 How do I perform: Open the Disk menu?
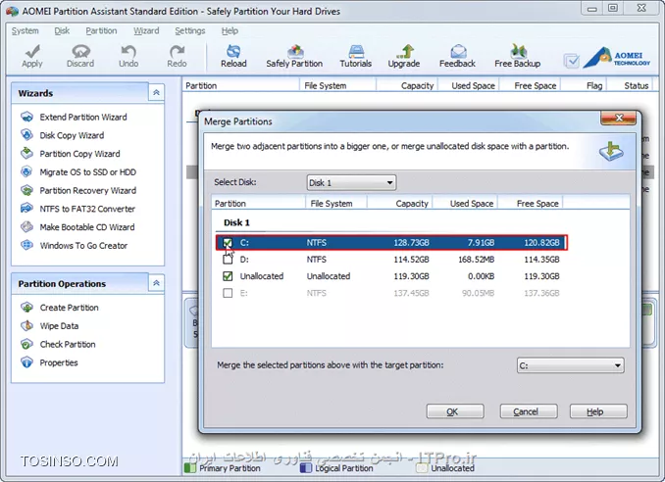click(x=62, y=31)
